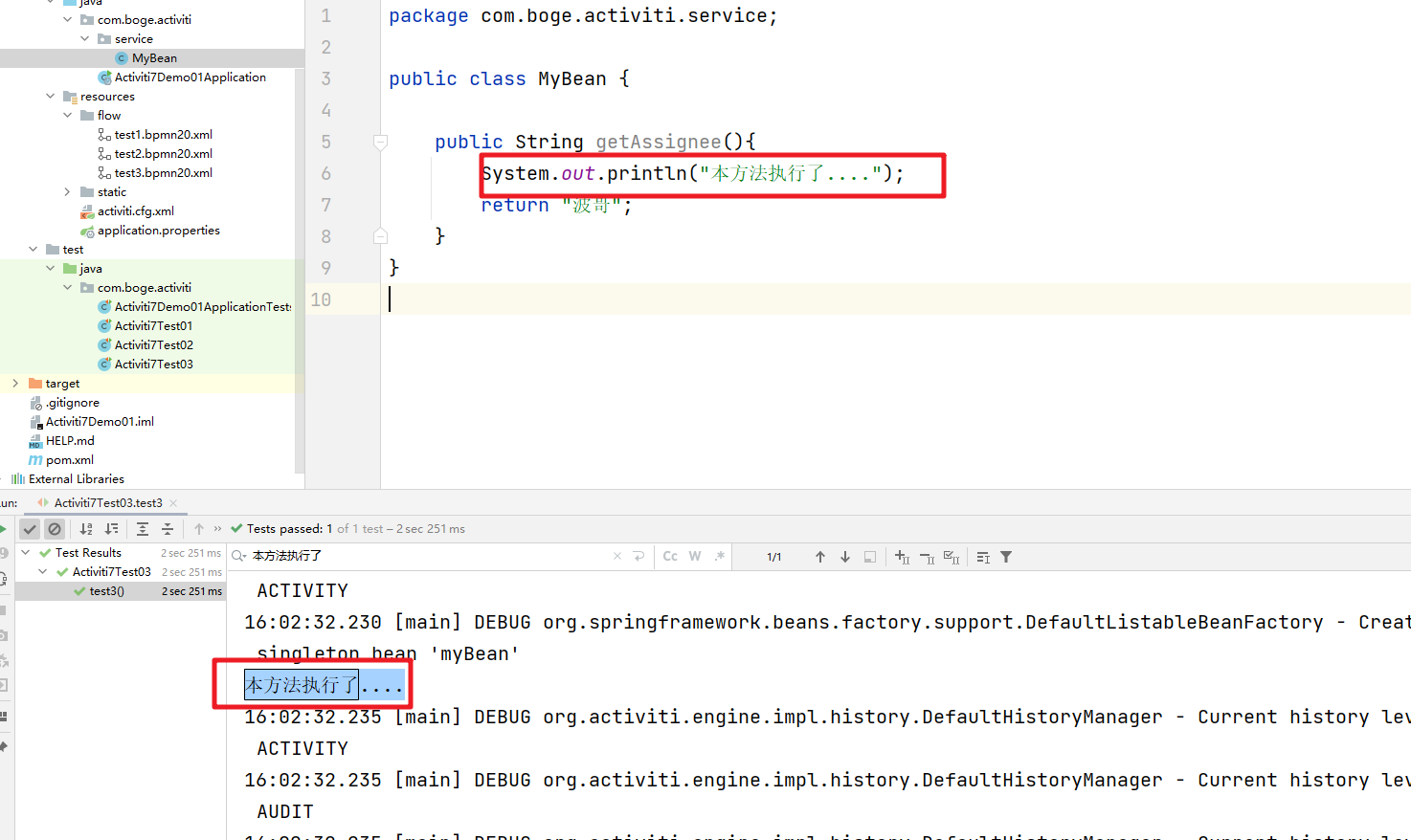Toggle Match Case (Cc) search option

point(670,557)
